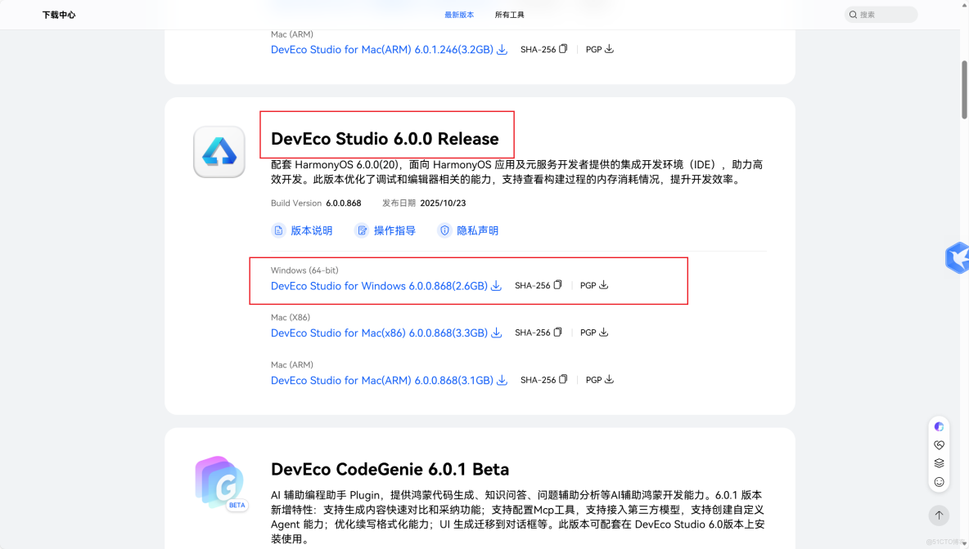The height and width of the screenshot is (549, 969).
Task: Click the layers icon in floating sidebar
Action: click(939, 463)
